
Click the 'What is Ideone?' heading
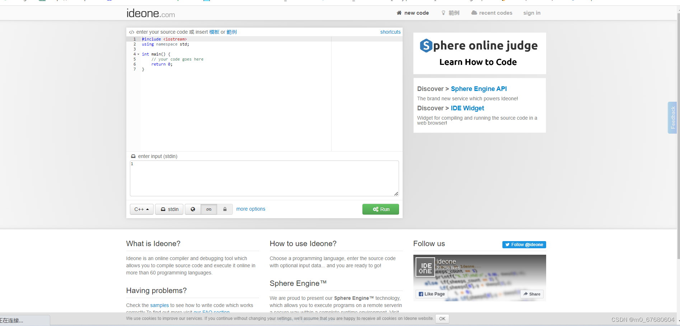153,244
